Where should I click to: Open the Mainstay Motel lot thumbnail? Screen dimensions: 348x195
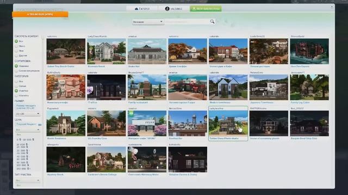(x=147, y=159)
